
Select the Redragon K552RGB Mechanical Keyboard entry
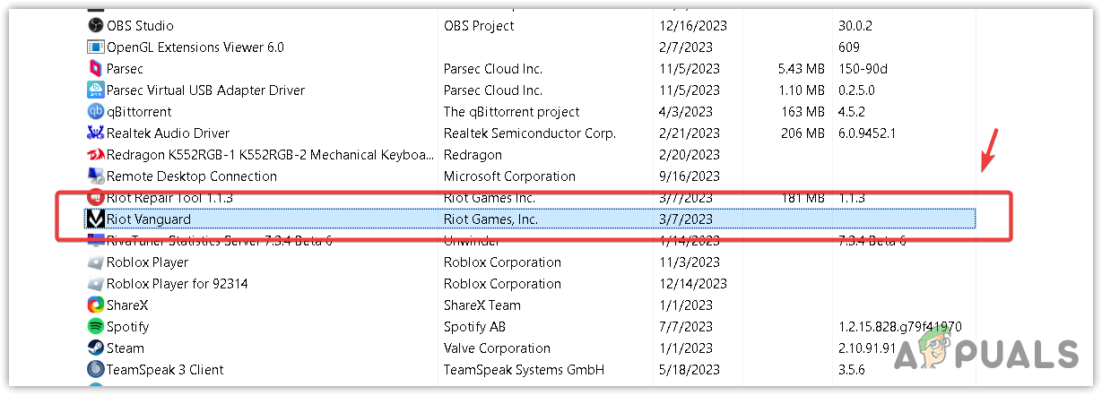pyautogui.click(x=269, y=155)
